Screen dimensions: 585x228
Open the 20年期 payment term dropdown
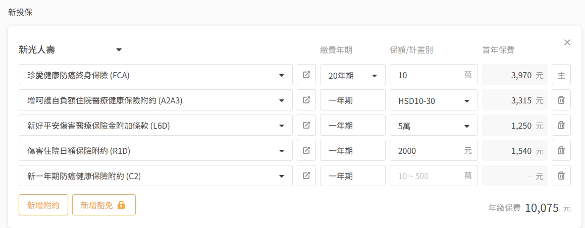(x=353, y=75)
